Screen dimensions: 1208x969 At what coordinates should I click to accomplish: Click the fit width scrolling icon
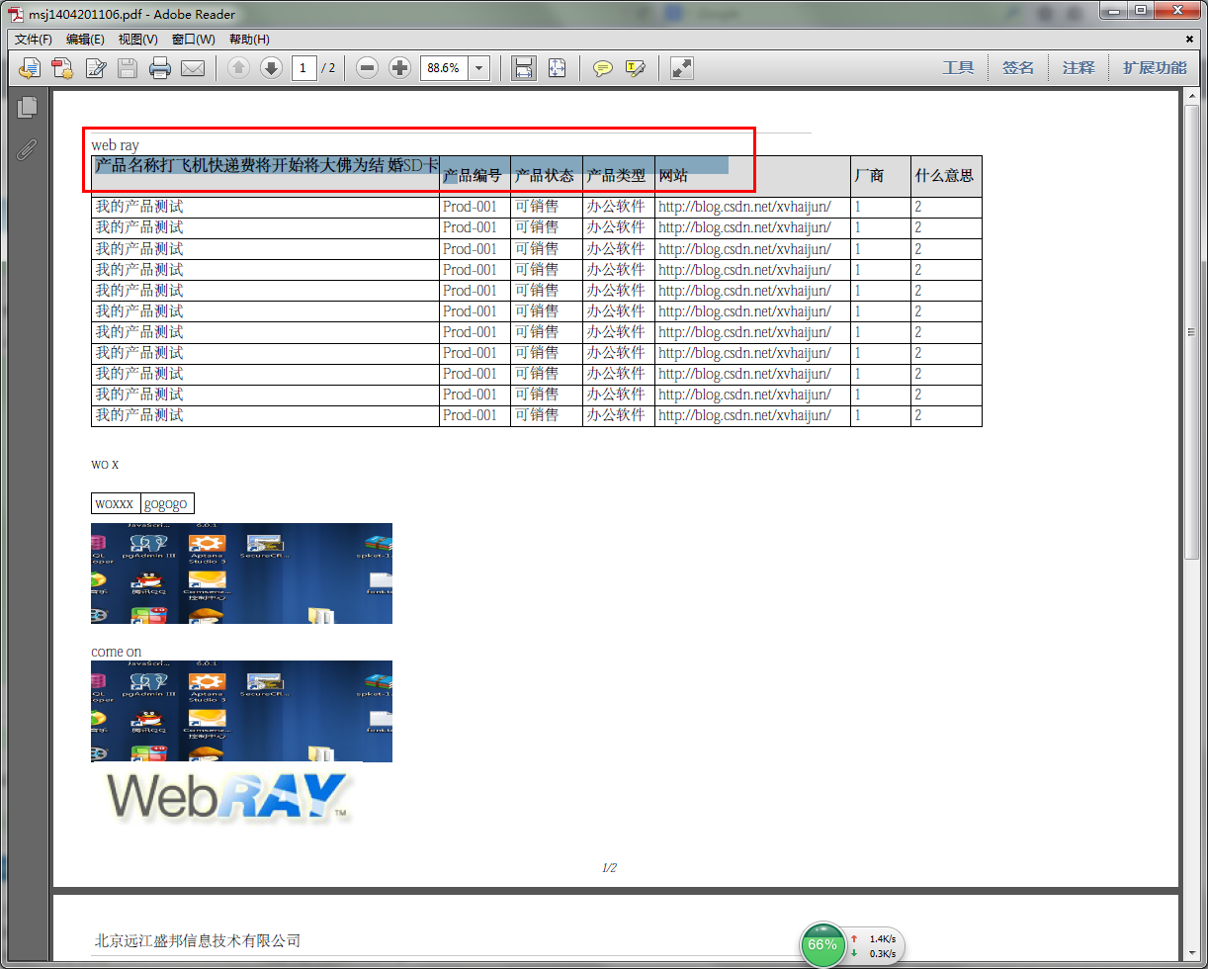tap(524, 68)
